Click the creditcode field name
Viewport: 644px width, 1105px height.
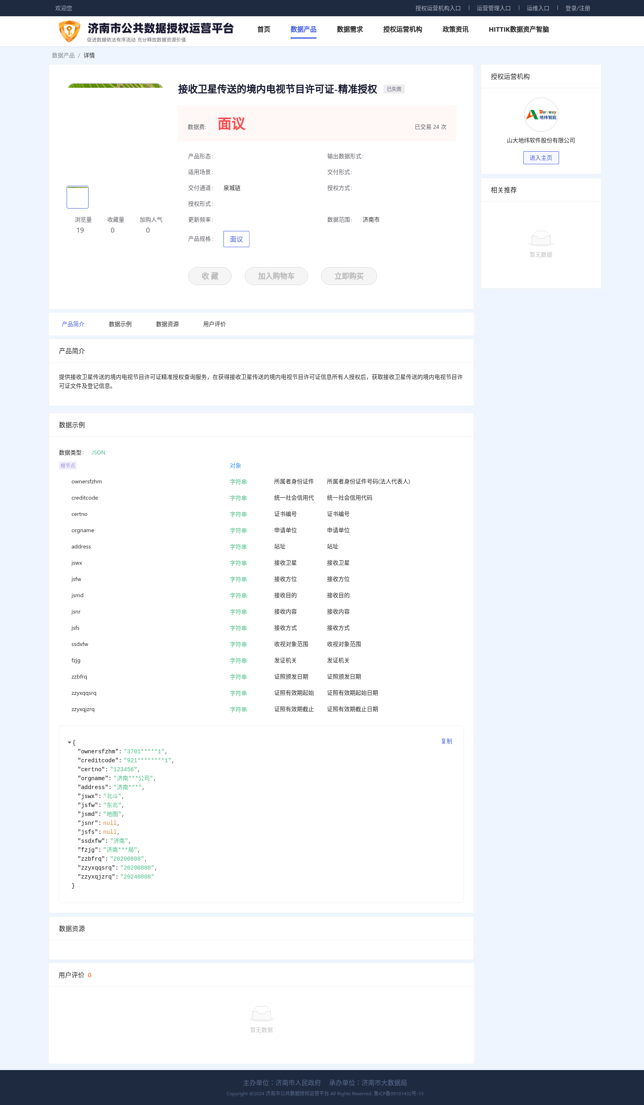point(85,498)
